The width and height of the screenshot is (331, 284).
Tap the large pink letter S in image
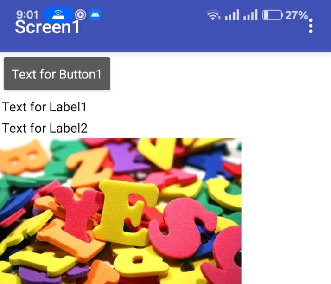click(183, 228)
